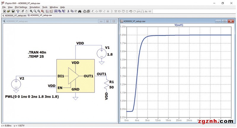Select the Ground symbol tool

97,11
